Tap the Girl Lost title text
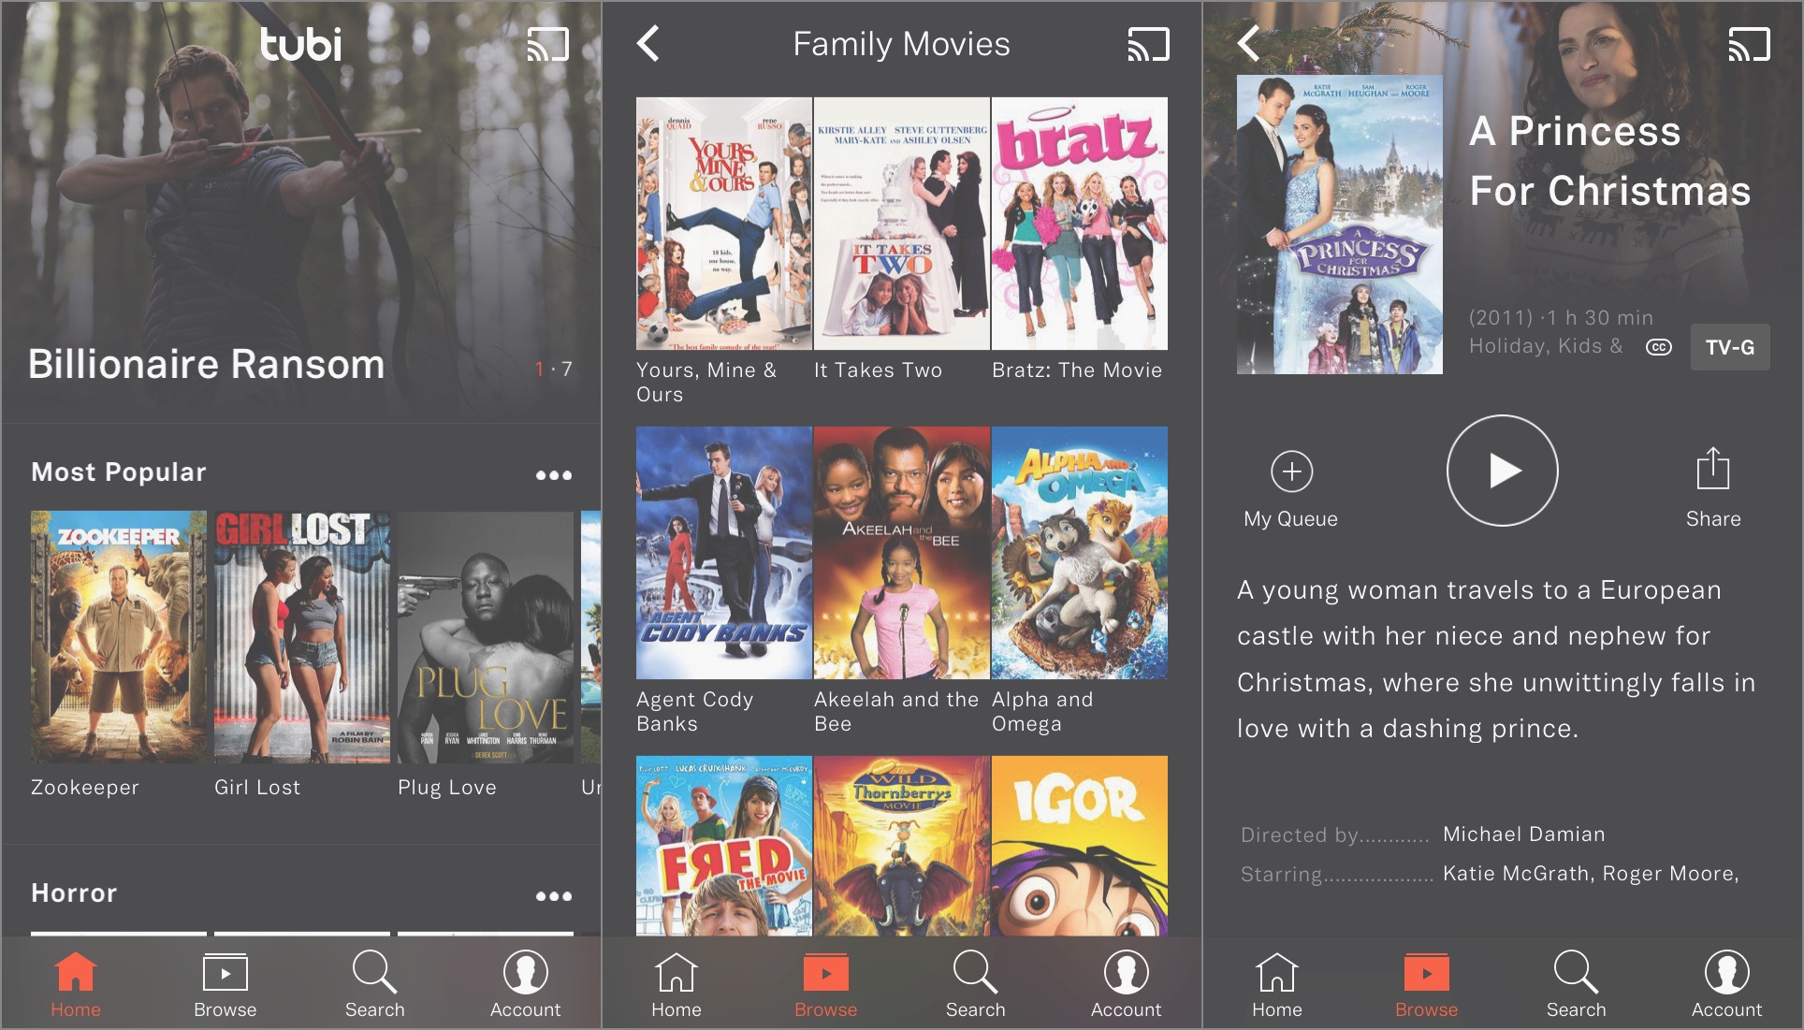1804x1030 pixels. click(x=257, y=787)
